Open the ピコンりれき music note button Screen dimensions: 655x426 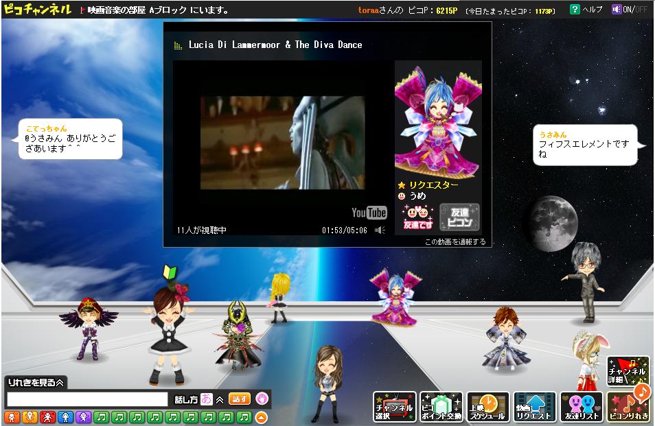(628, 407)
